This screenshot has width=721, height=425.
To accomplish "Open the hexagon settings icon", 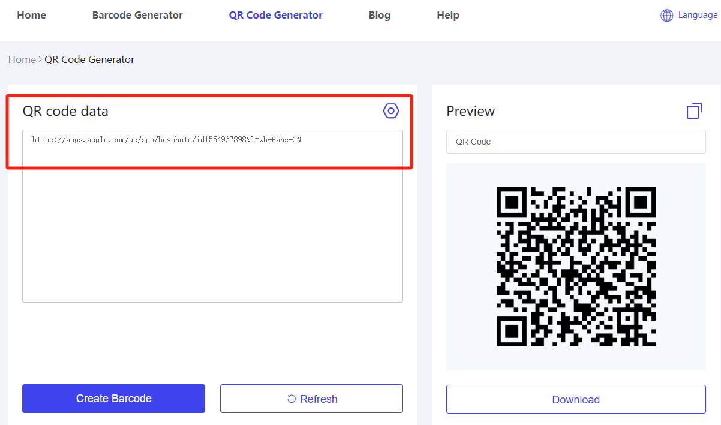I will (x=391, y=111).
